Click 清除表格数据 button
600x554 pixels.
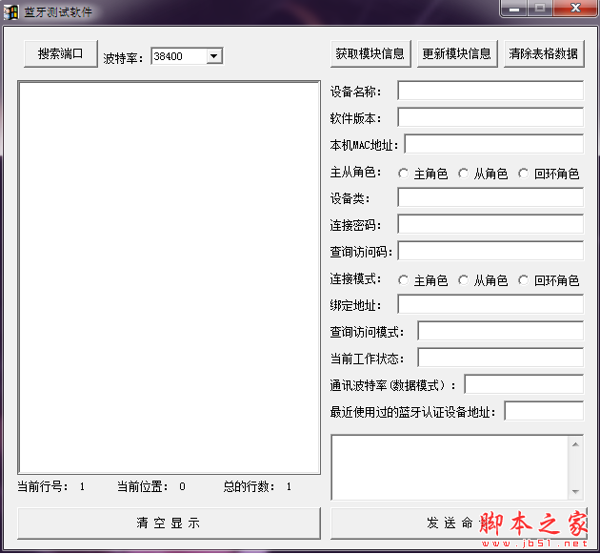tap(544, 53)
